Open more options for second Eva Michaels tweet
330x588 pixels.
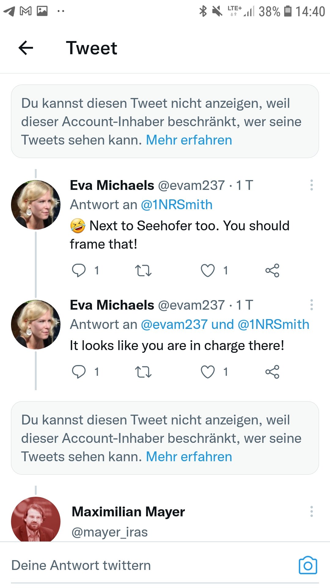pos(311,305)
